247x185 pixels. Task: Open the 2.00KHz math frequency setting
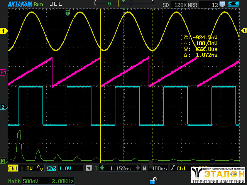click(63, 181)
